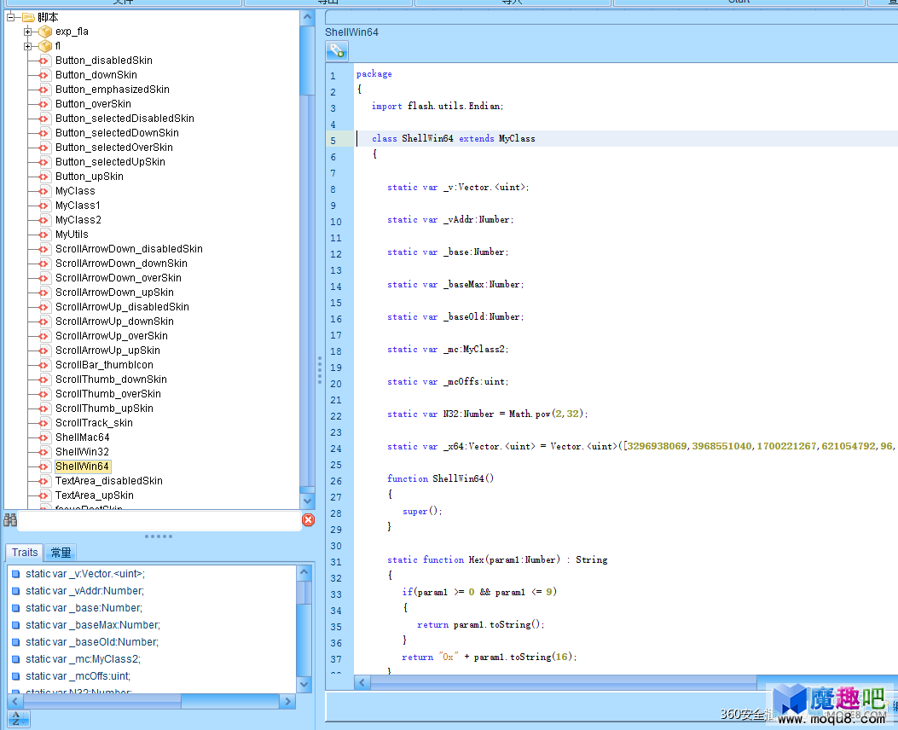Click the Button_disabledSkin class icon
This screenshot has width=898, height=730.
(44, 61)
